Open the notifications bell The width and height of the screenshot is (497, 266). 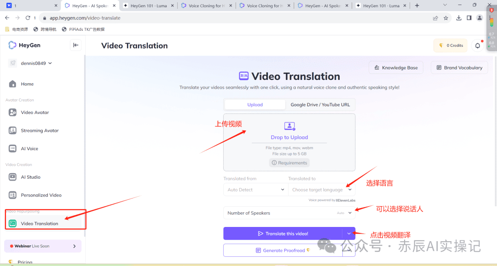tap(477, 45)
